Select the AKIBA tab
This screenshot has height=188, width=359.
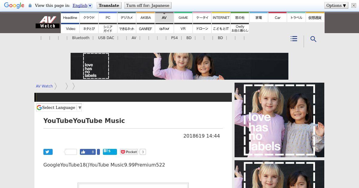click(x=146, y=18)
